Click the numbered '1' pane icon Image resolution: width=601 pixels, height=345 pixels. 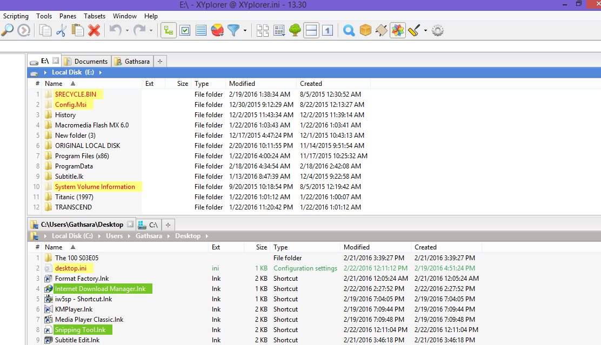[328, 30]
